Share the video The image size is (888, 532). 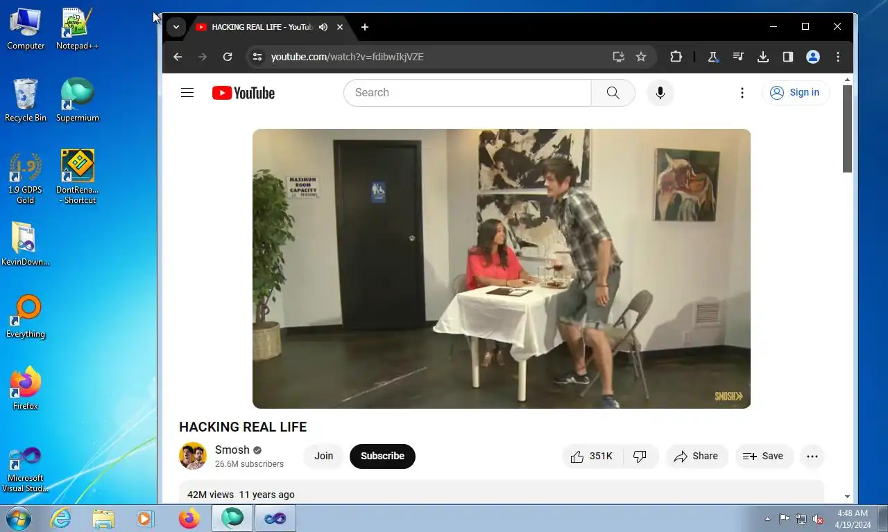[x=696, y=456]
